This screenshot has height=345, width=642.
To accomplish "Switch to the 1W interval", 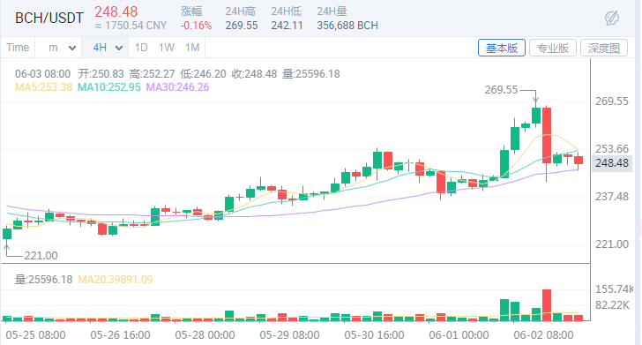I will click(x=166, y=48).
